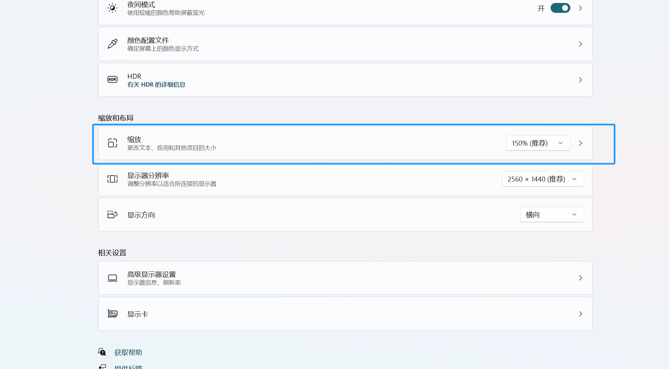Screen dimensions: 669x369
Task: Open the 有关 HDR 的详细信息 link
Action: tap(156, 85)
